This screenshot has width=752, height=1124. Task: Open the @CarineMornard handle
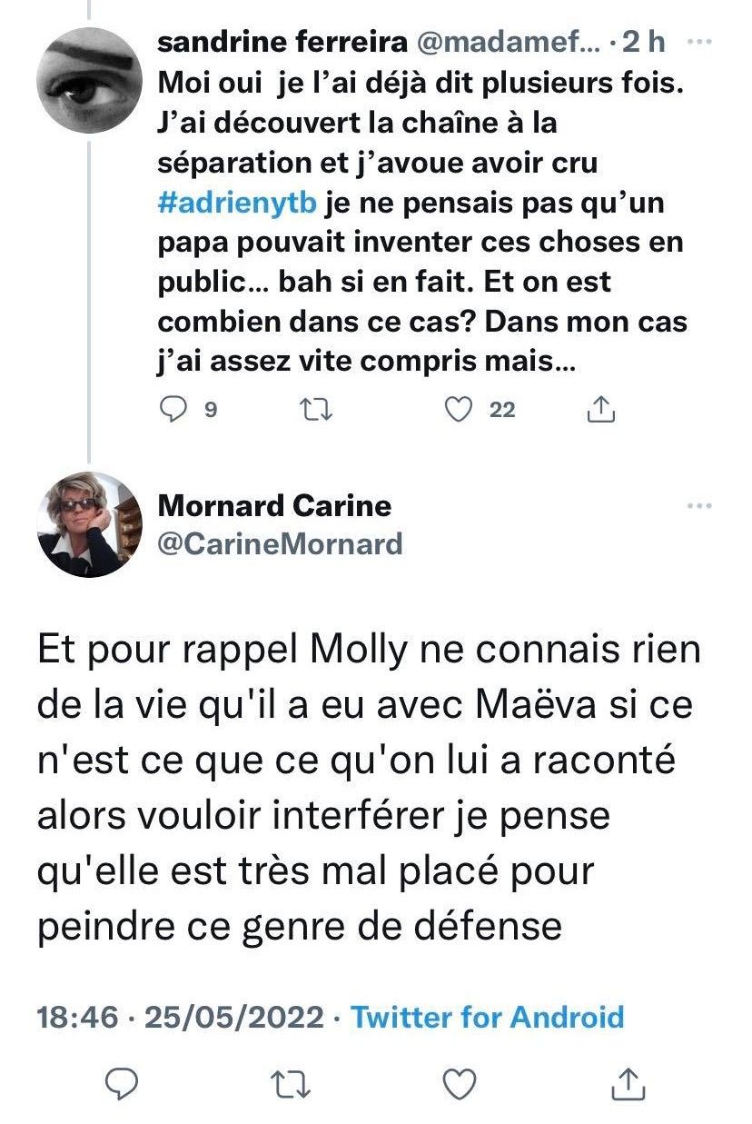click(x=280, y=543)
